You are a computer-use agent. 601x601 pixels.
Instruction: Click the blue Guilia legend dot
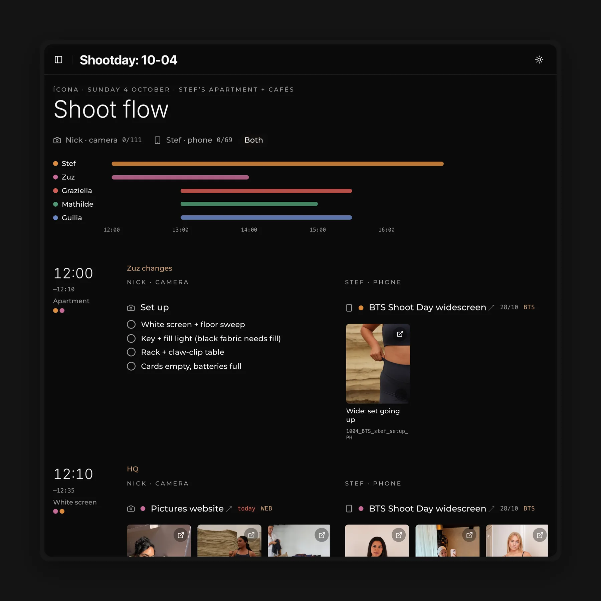[x=55, y=218]
